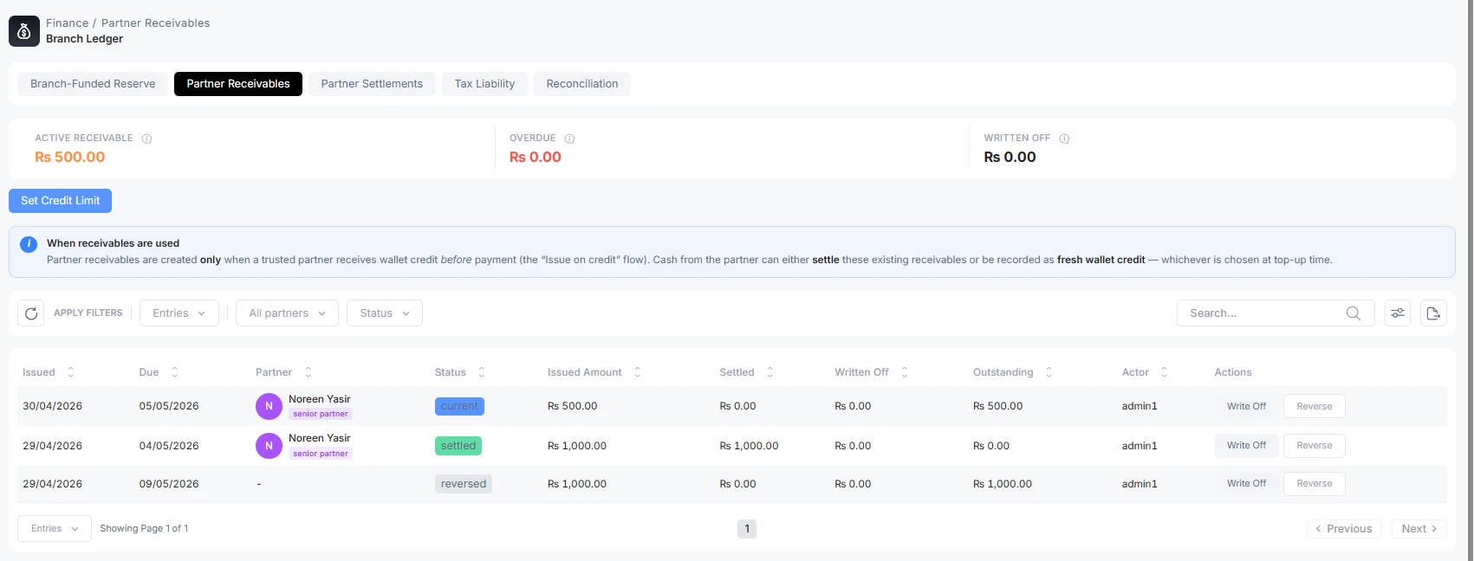
Task: Click the 'settled' status badge
Action: (x=458, y=446)
